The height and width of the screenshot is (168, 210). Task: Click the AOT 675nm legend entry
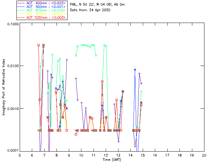pos(42,10)
